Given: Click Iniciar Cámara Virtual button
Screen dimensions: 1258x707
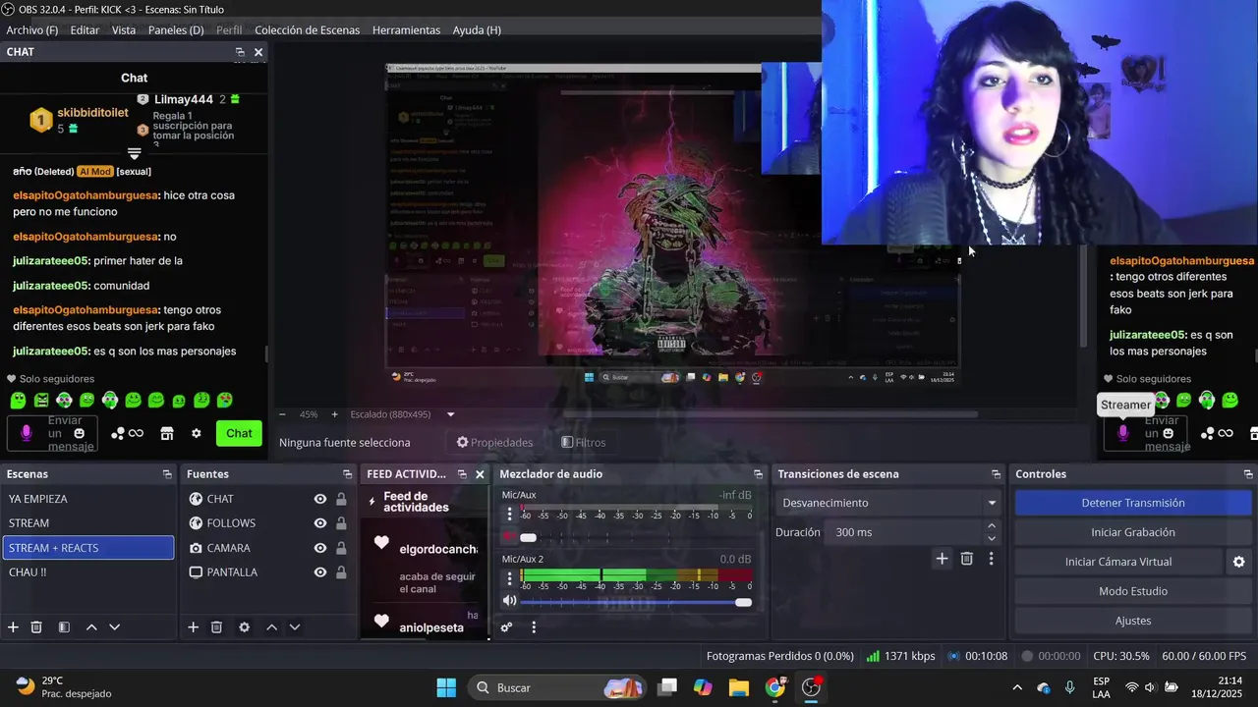Looking at the screenshot, I should [1118, 562].
